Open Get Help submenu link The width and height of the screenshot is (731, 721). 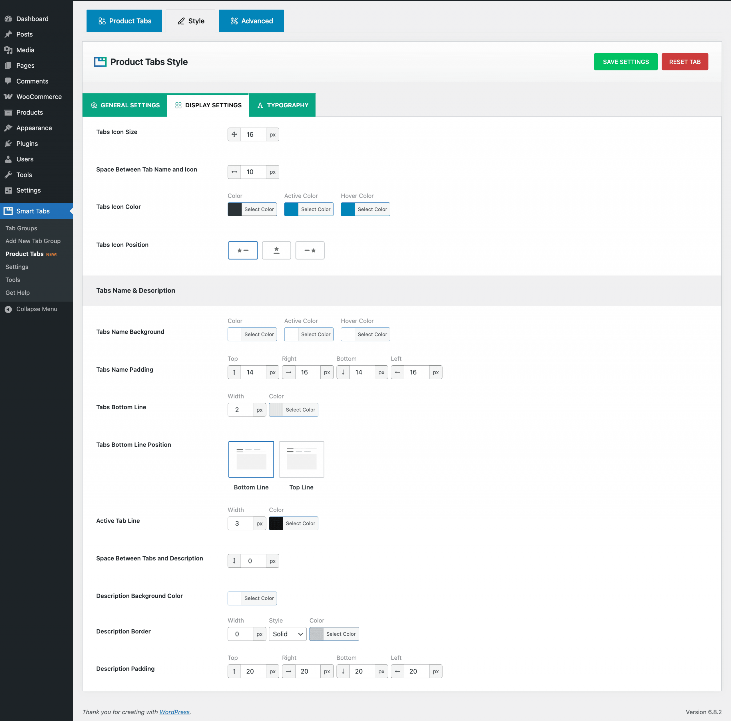point(17,293)
